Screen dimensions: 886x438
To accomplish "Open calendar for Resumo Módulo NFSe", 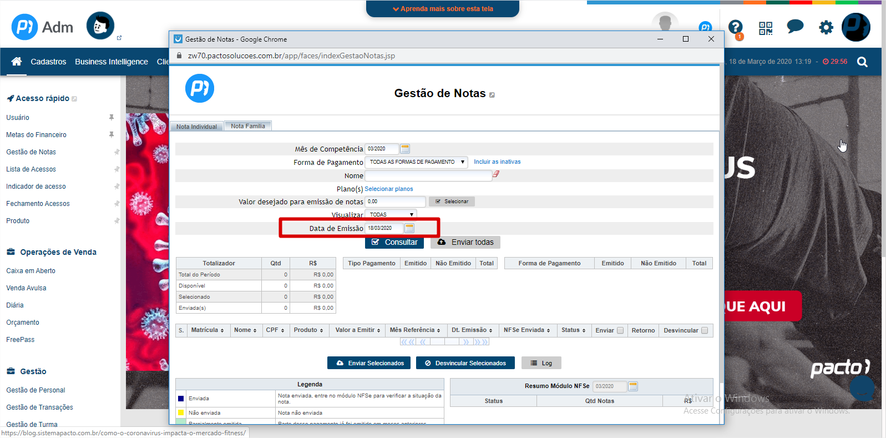I will 633,386.
